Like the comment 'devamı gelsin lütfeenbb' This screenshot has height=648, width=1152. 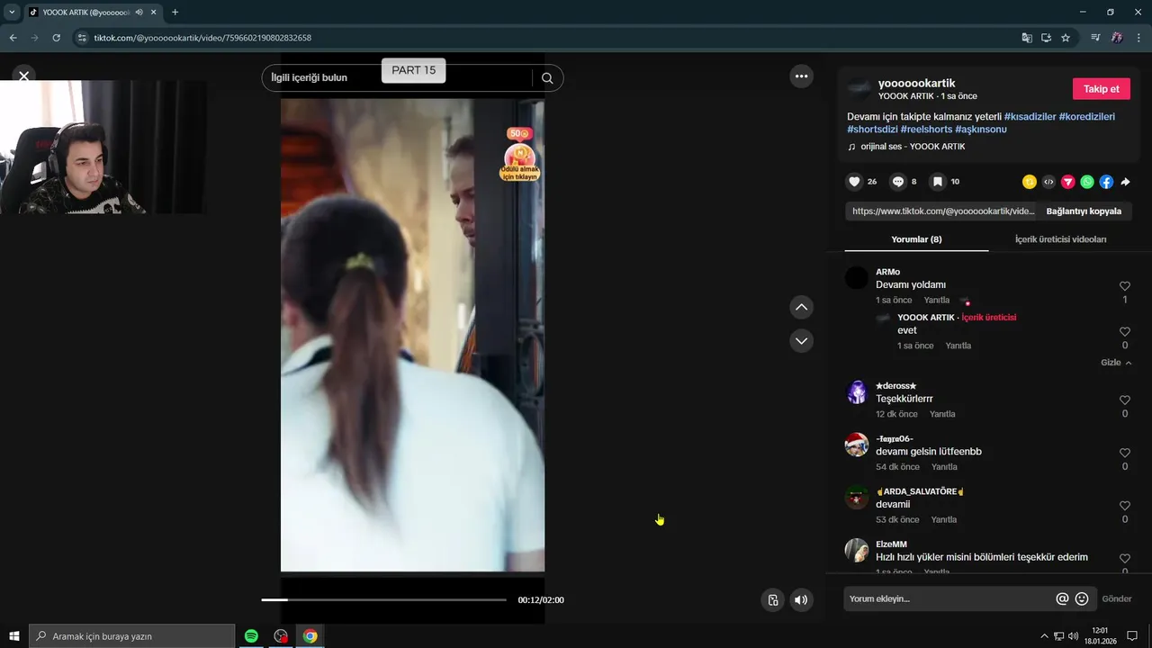1124,454
